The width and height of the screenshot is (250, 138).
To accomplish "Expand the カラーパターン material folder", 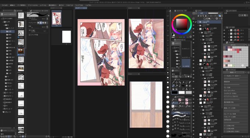I will [3, 93].
